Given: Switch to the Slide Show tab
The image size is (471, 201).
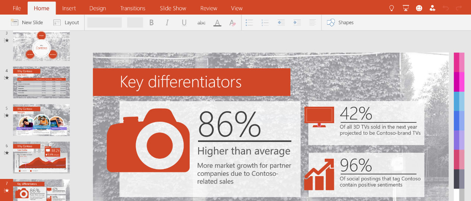Looking at the screenshot, I should pyautogui.click(x=173, y=8).
